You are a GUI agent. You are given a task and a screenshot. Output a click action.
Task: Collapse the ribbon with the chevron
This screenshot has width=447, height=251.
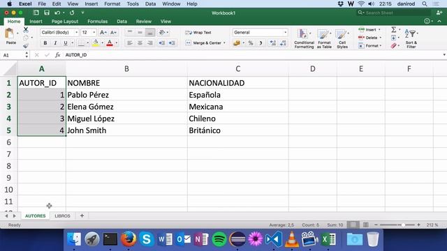click(439, 22)
